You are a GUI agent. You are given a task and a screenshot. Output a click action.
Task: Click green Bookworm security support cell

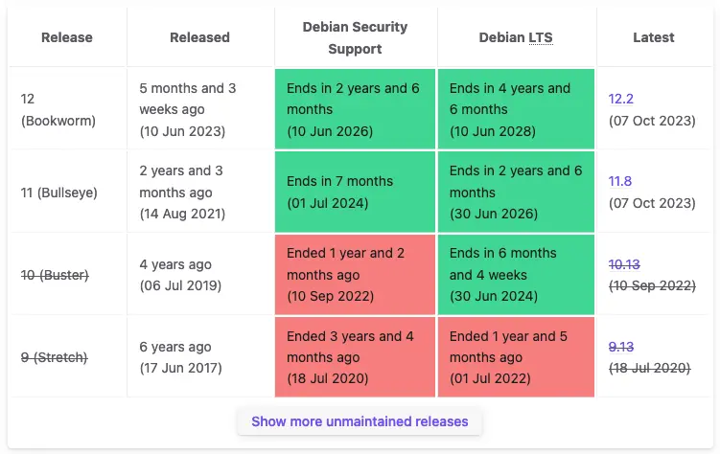(355, 109)
